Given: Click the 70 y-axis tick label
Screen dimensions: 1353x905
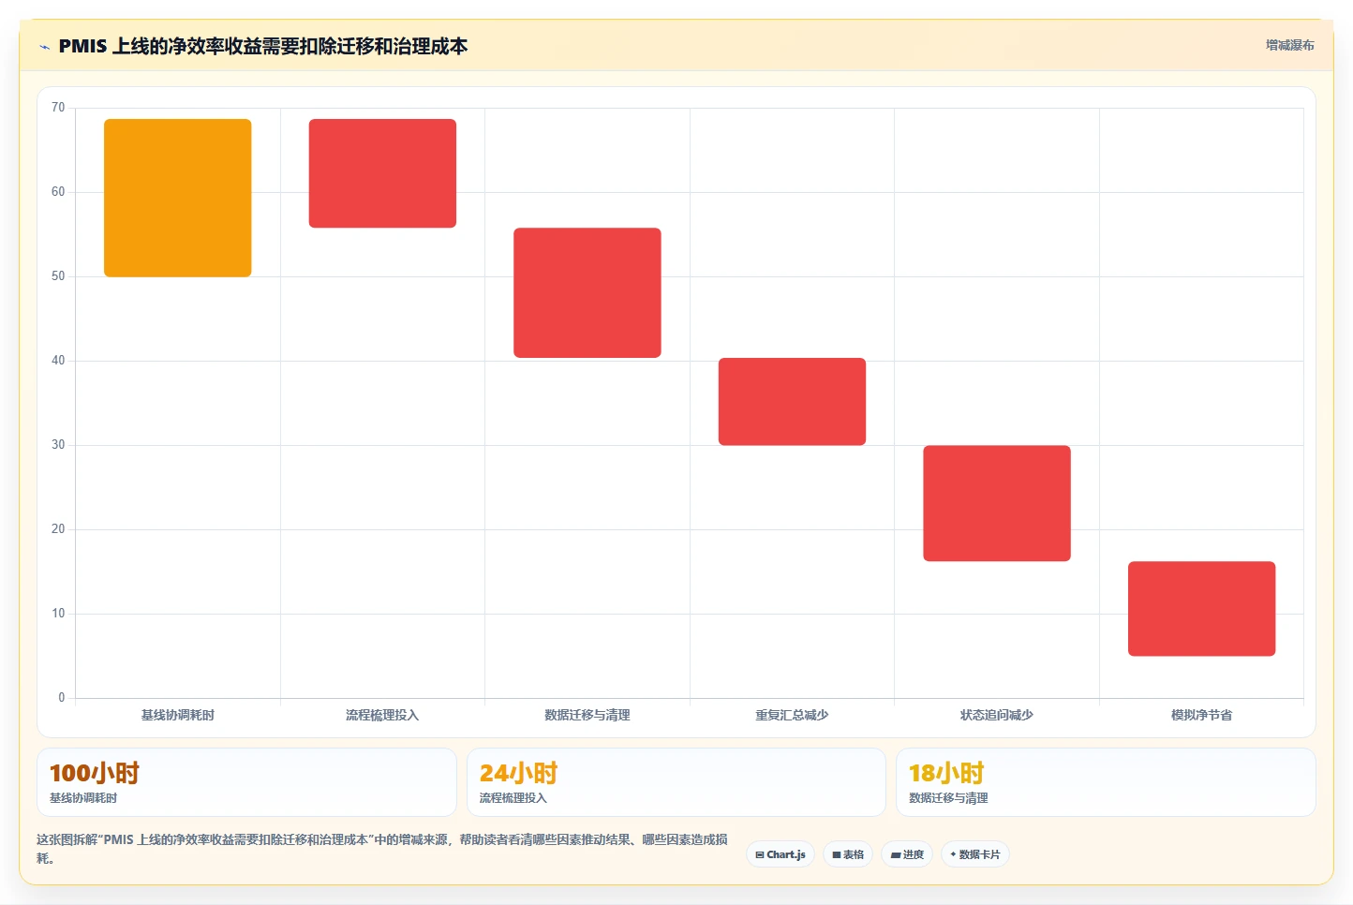Looking at the screenshot, I should pos(58,108).
